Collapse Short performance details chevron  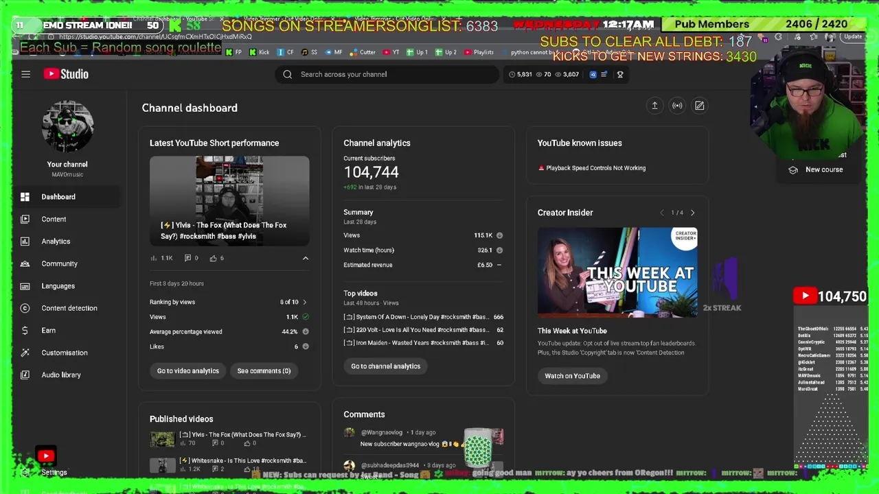[x=306, y=258]
